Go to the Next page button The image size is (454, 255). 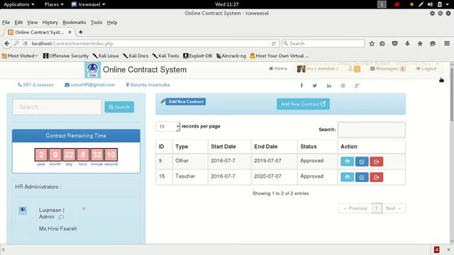(x=394, y=208)
